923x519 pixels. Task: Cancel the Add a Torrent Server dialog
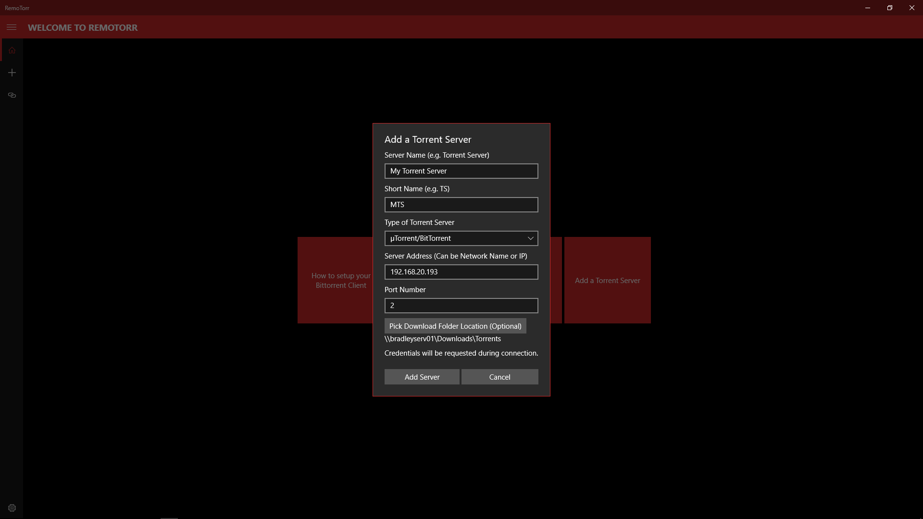tap(499, 377)
